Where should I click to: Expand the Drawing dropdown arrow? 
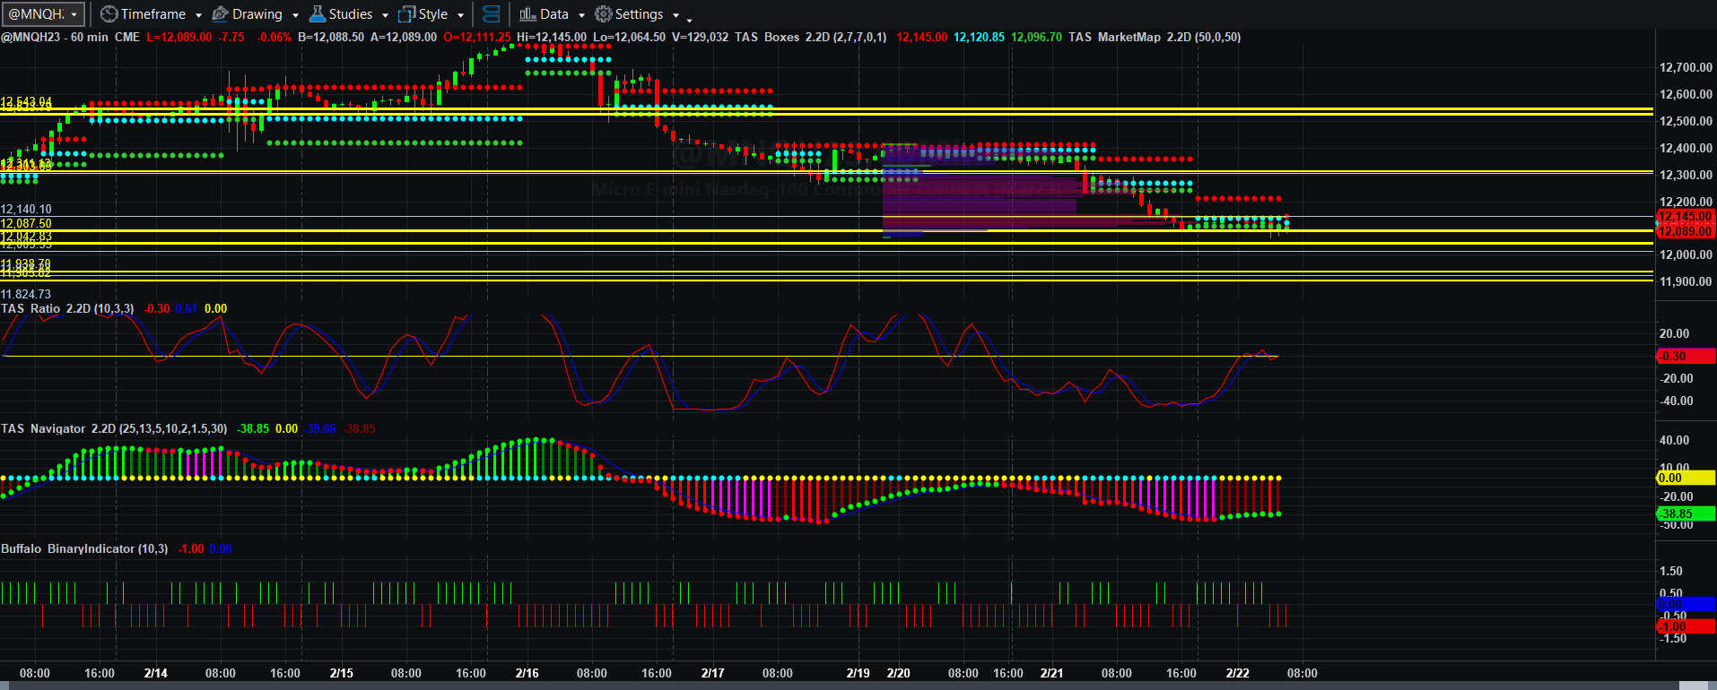coord(295,15)
